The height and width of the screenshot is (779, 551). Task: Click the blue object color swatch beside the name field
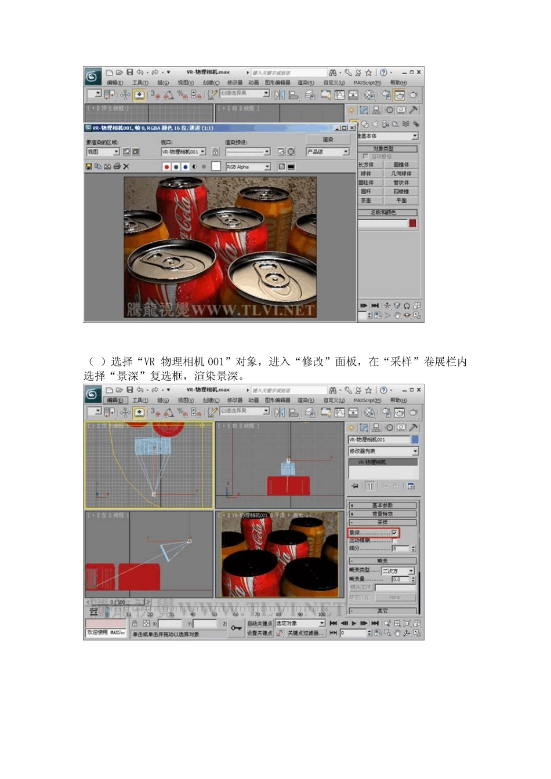pyautogui.click(x=415, y=440)
